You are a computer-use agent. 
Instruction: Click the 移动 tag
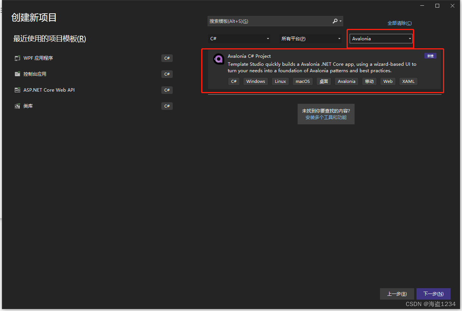click(369, 81)
